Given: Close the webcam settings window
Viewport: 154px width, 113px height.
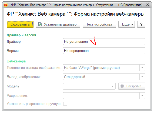Looking at the screenshot, I should (x=148, y=5).
